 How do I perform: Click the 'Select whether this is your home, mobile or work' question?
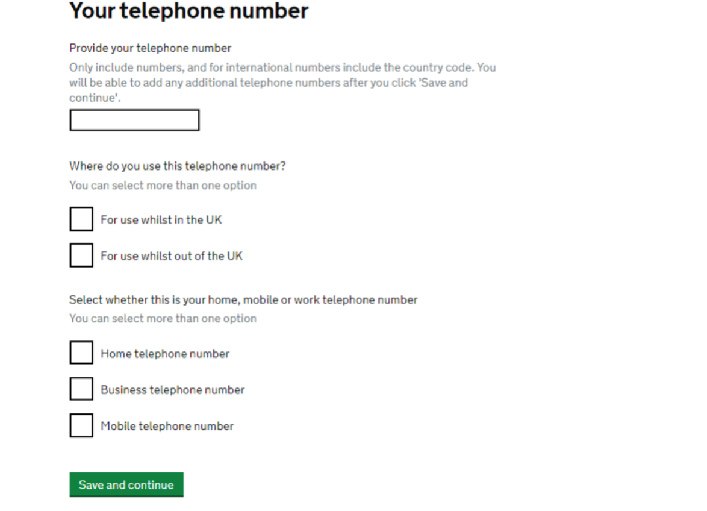243,300
